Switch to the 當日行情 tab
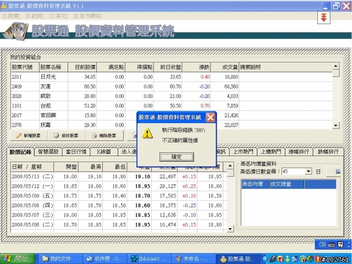Image resolution: width=352 pixels, height=264 pixels. coord(76,152)
